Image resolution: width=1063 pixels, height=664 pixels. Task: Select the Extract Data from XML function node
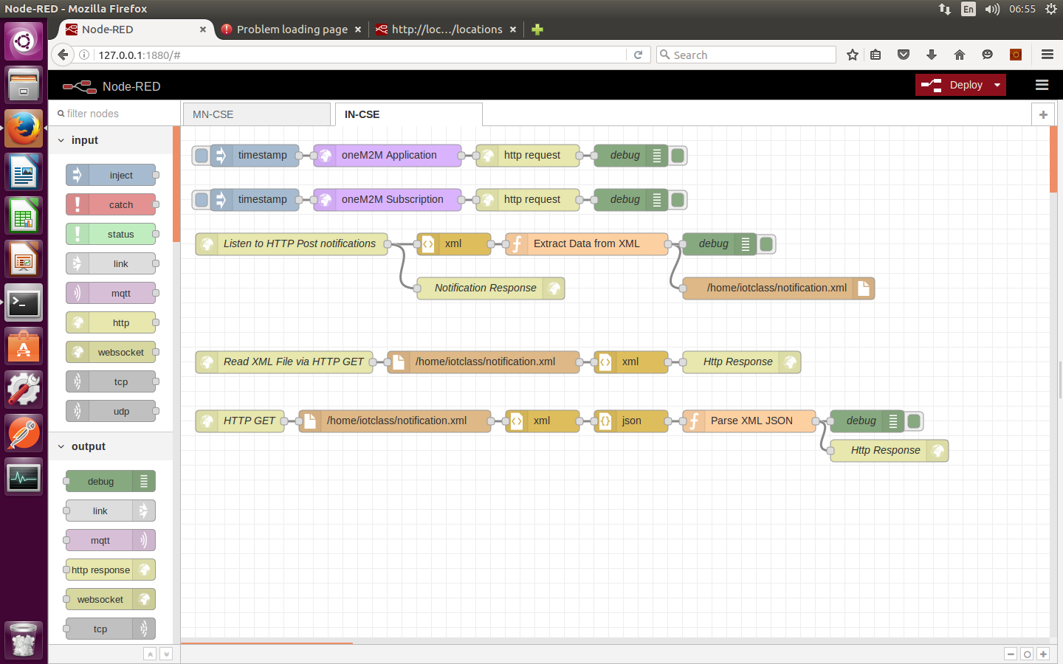click(587, 244)
